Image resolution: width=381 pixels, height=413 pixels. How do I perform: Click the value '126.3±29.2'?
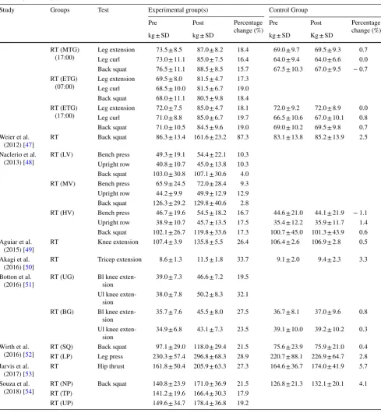coord(169,203)
